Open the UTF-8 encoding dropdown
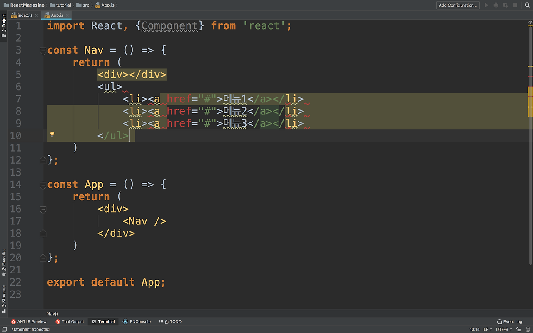This screenshot has width=533, height=333. tap(504, 329)
